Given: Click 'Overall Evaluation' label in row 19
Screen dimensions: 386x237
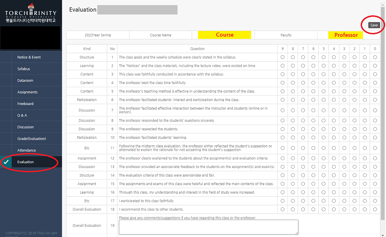Looking at the screenshot, I should [87, 225].
